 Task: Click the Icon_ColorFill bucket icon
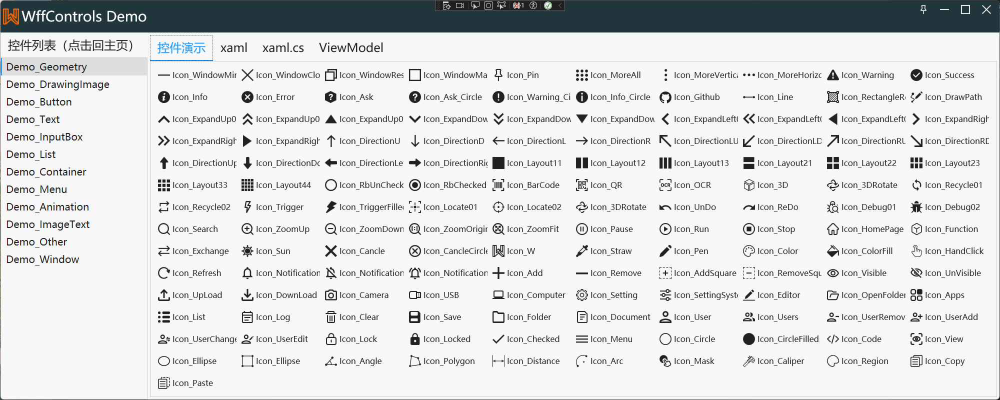832,251
